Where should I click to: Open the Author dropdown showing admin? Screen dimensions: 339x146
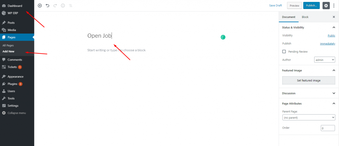point(324,60)
